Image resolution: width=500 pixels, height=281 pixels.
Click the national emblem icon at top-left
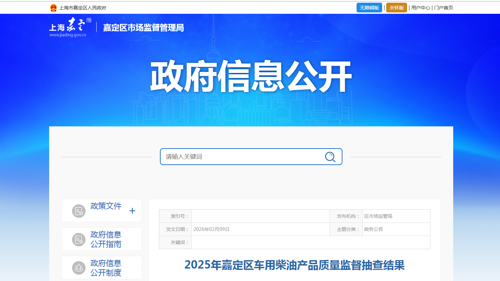(54, 8)
